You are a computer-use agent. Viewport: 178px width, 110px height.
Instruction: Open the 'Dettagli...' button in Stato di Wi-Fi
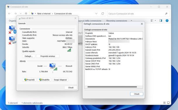29,56
